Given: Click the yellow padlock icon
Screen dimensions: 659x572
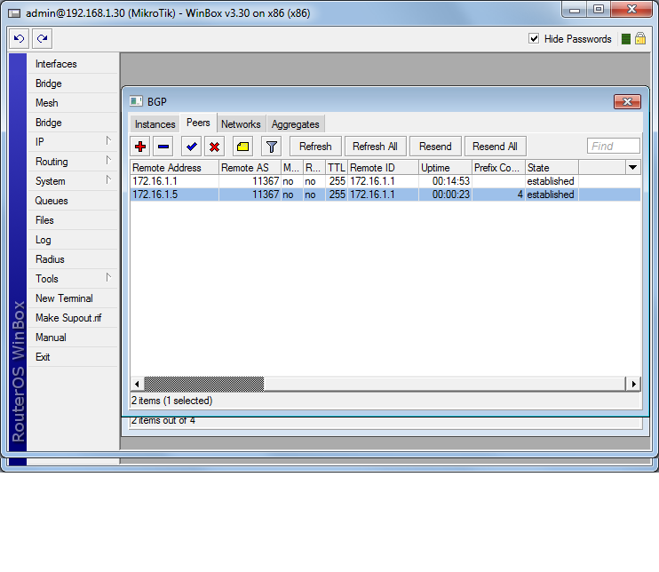Looking at the screenshot, I should (x=640, y=39).
